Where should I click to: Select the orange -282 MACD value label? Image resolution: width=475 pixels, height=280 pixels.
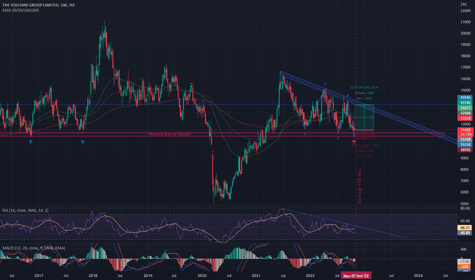point(464,267)
